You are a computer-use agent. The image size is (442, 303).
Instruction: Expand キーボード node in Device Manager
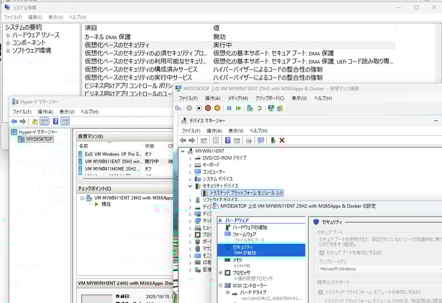(190, 165)
